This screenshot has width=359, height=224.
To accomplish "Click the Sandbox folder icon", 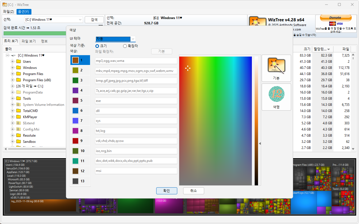I will coord(19,142).
